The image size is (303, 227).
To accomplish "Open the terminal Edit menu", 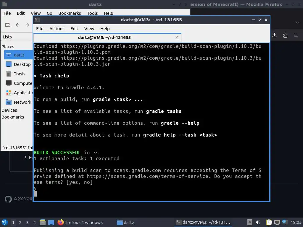I will pos(74,29).
